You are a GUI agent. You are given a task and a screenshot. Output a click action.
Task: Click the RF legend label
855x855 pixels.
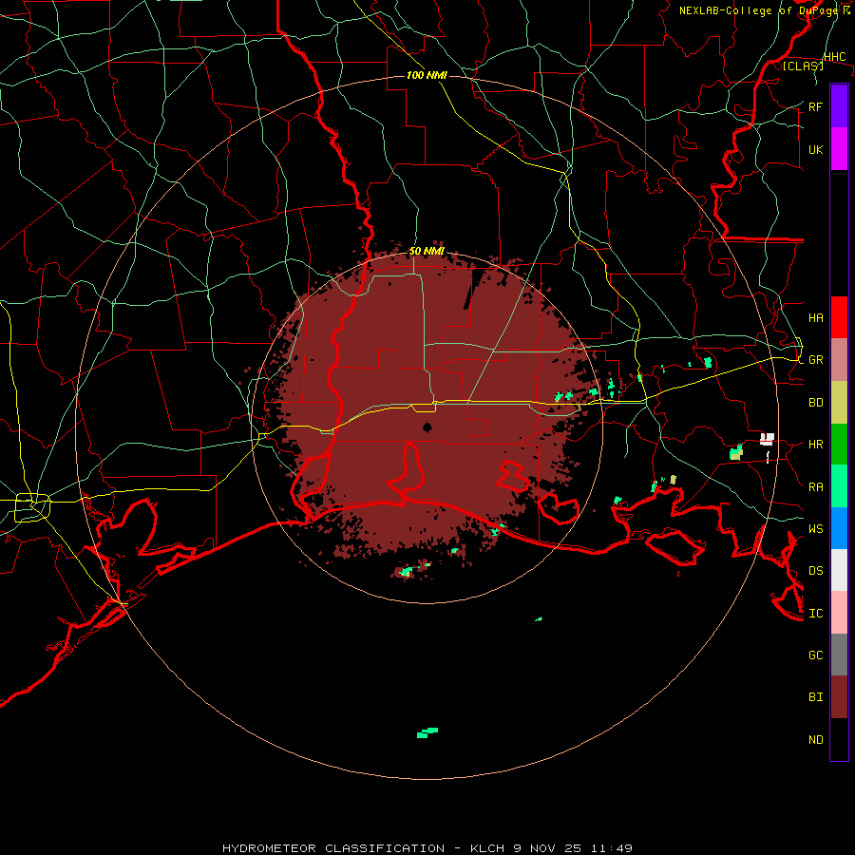pos(815,106)
